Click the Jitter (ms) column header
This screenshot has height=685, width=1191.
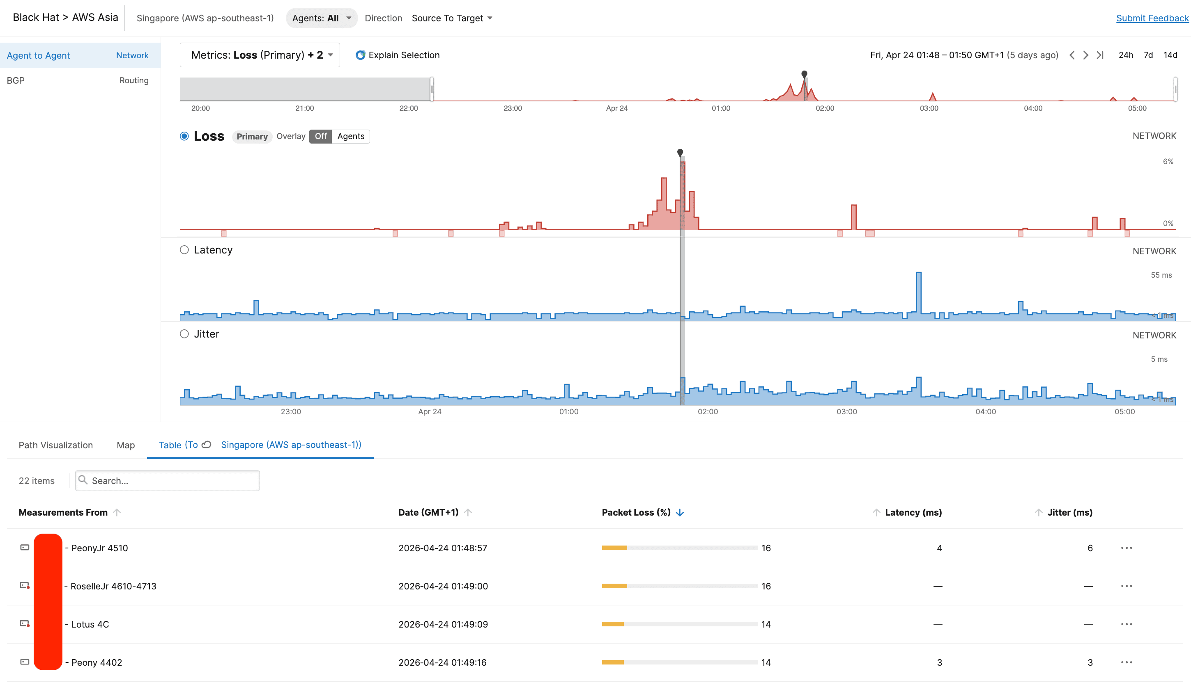click(x=1069, y=512)
